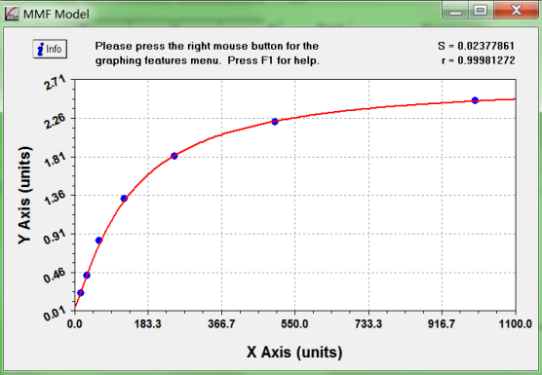This screenshot has width=542, height=375.
Task: Click the S = 0.02377861 statistic text
Action: click(x=477, y=46)
